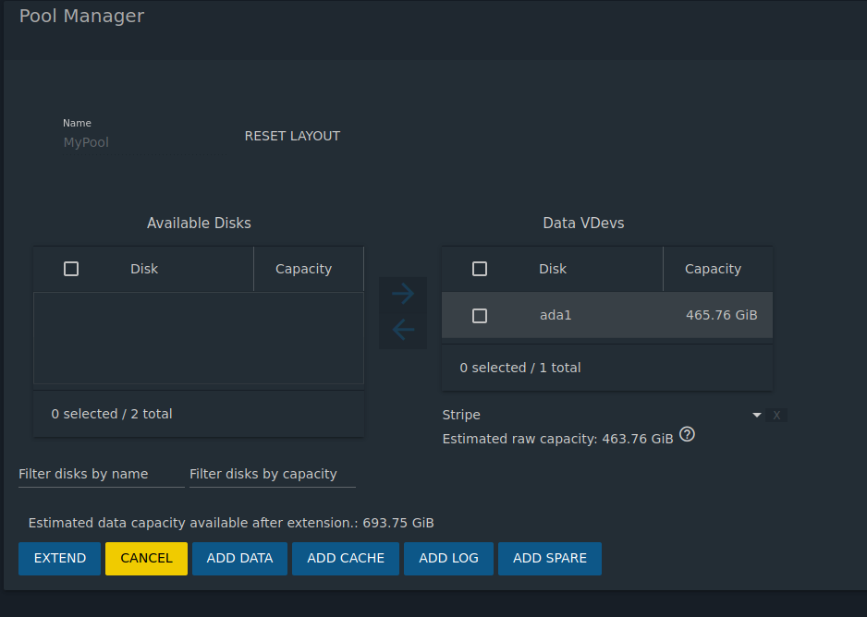
Task: Click the EXTEND button
Action: [60, 558]
